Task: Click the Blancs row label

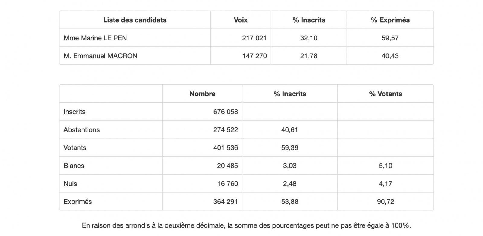Action: click(74, 166)
